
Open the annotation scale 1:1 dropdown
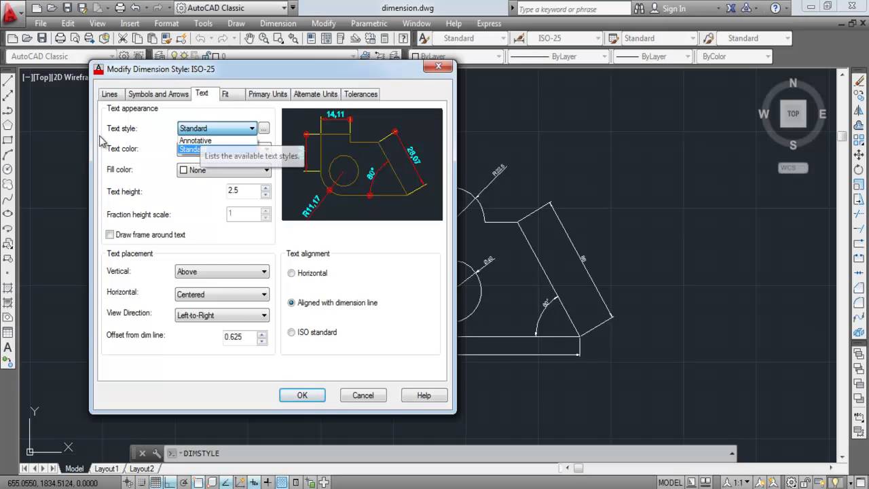(738, 483)
